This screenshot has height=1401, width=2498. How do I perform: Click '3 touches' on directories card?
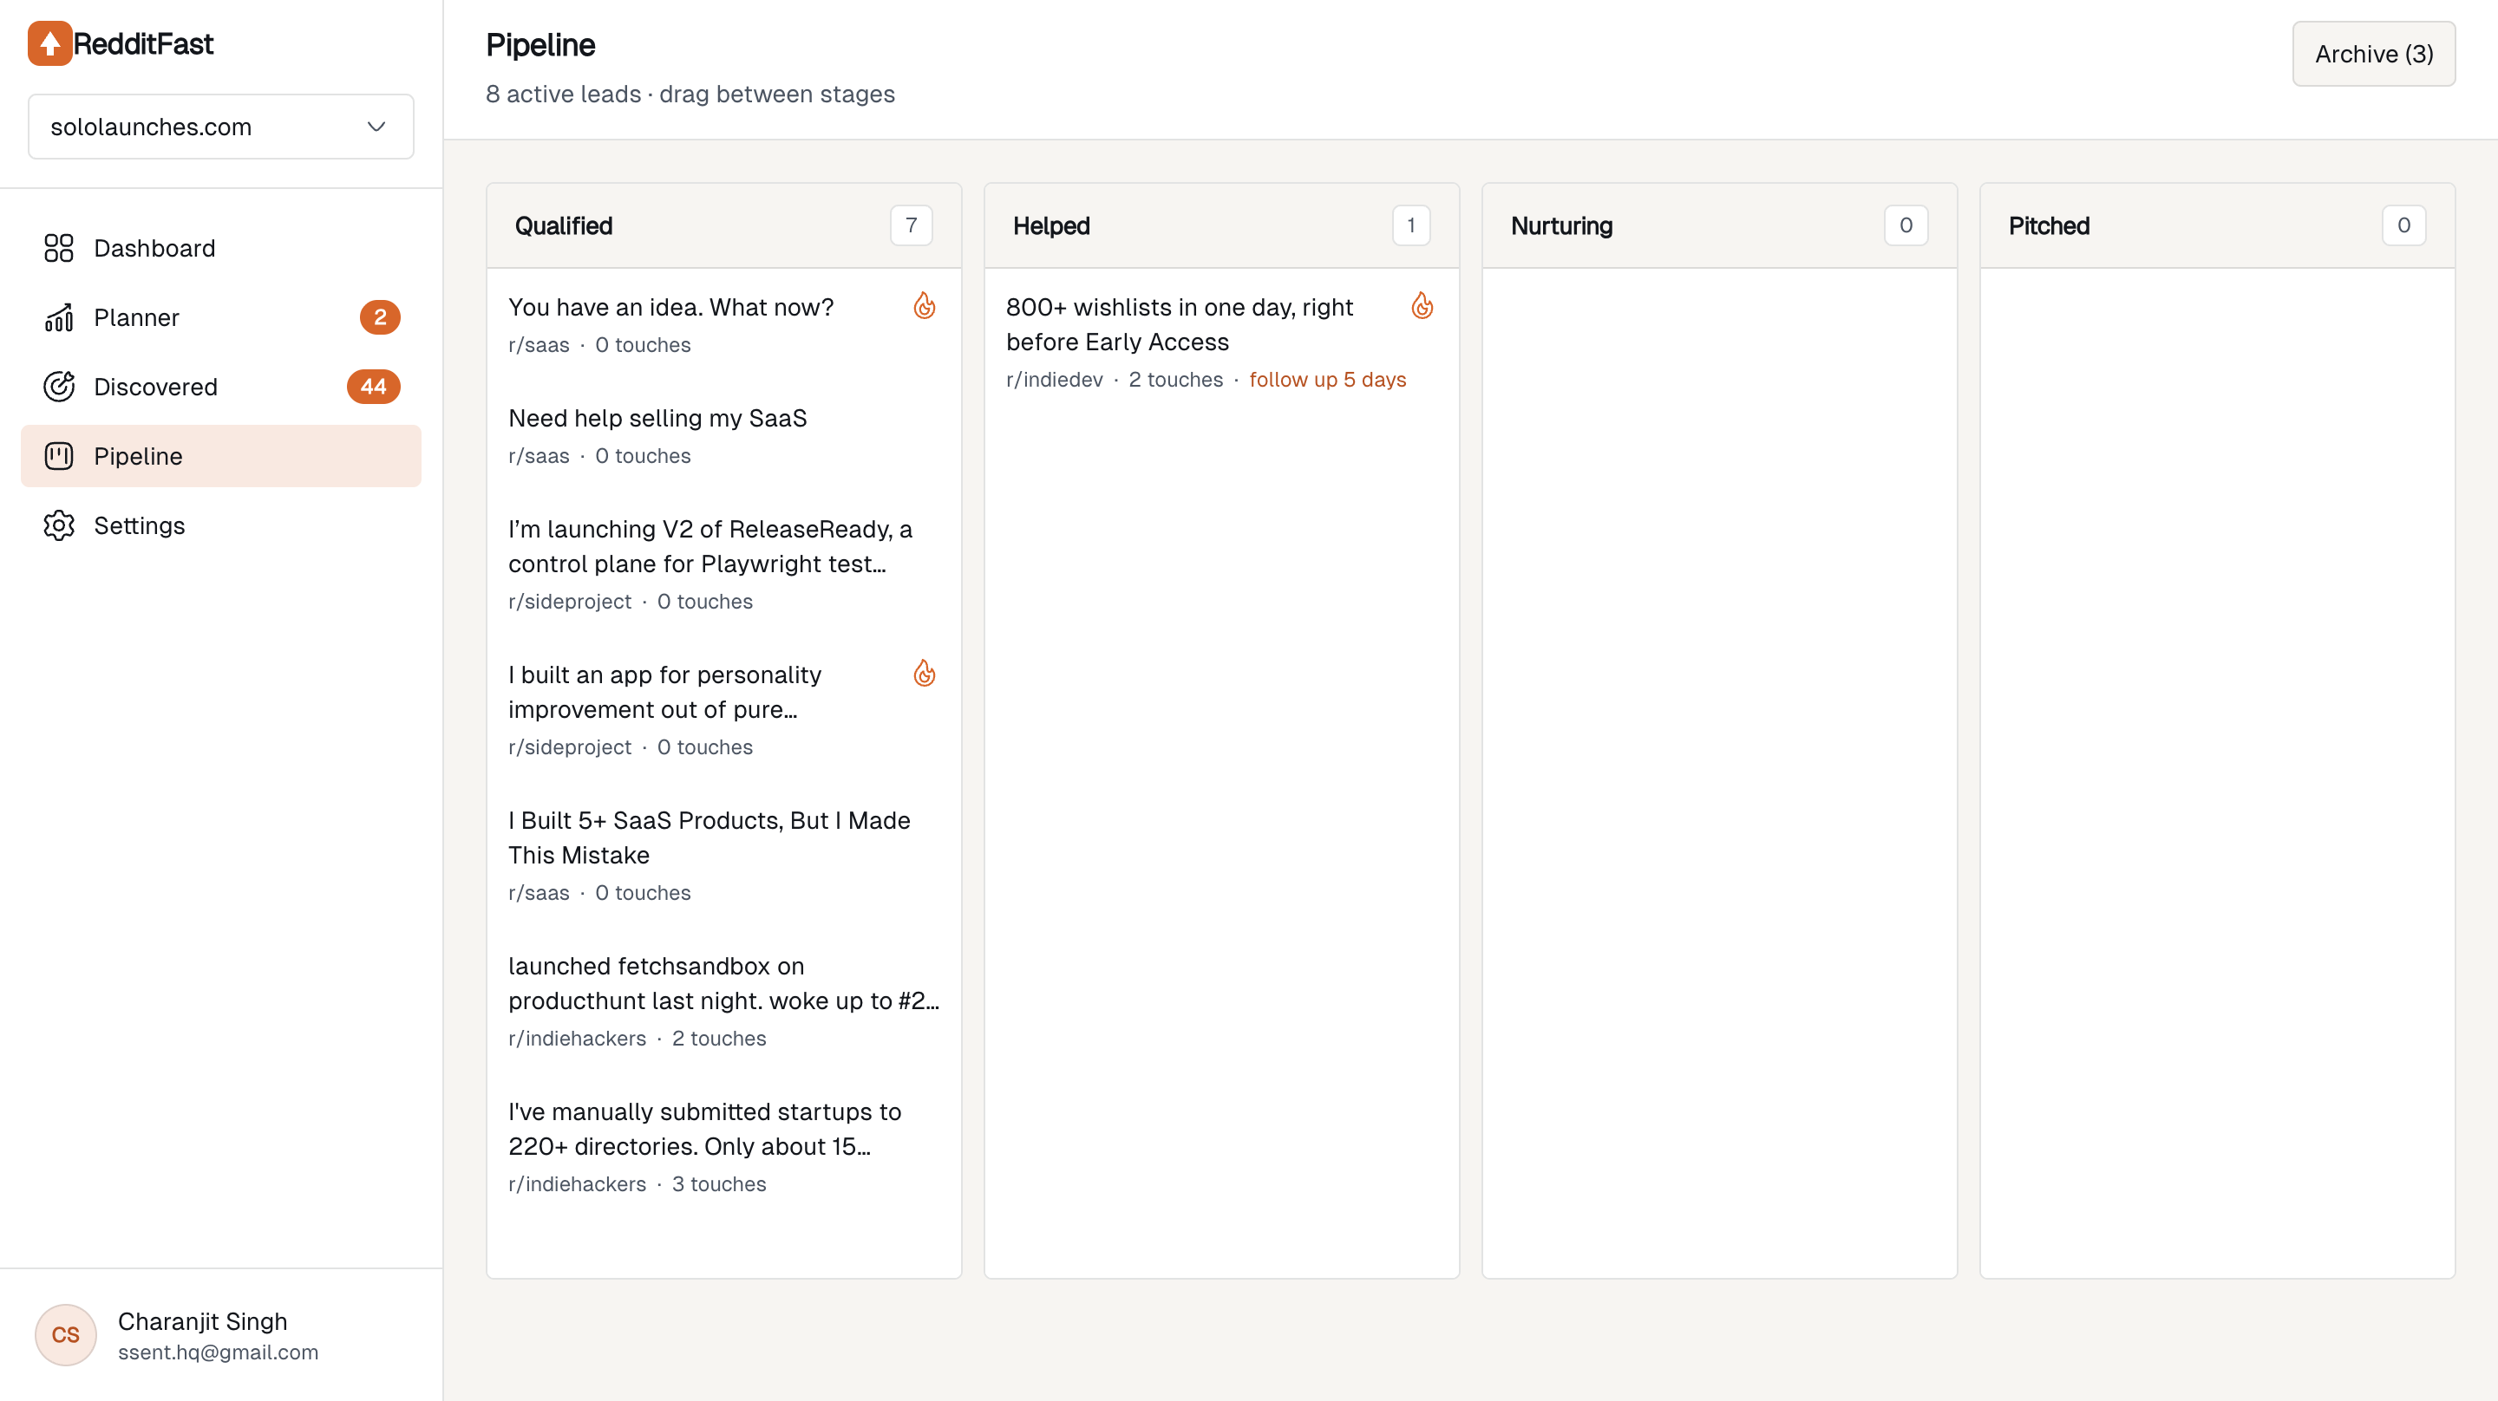click(718, 1185)
